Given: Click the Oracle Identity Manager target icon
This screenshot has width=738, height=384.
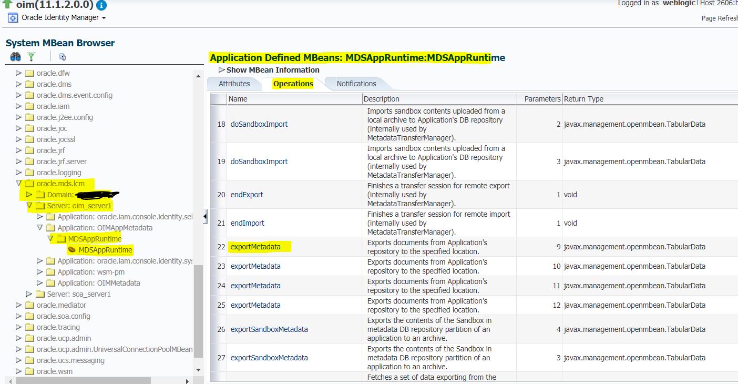Looking at the screenshot, I should point(13,18).
